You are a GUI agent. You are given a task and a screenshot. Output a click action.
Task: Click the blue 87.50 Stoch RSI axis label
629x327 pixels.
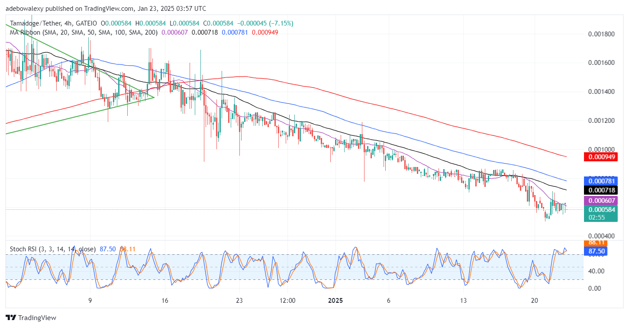(x=595, y=251)
